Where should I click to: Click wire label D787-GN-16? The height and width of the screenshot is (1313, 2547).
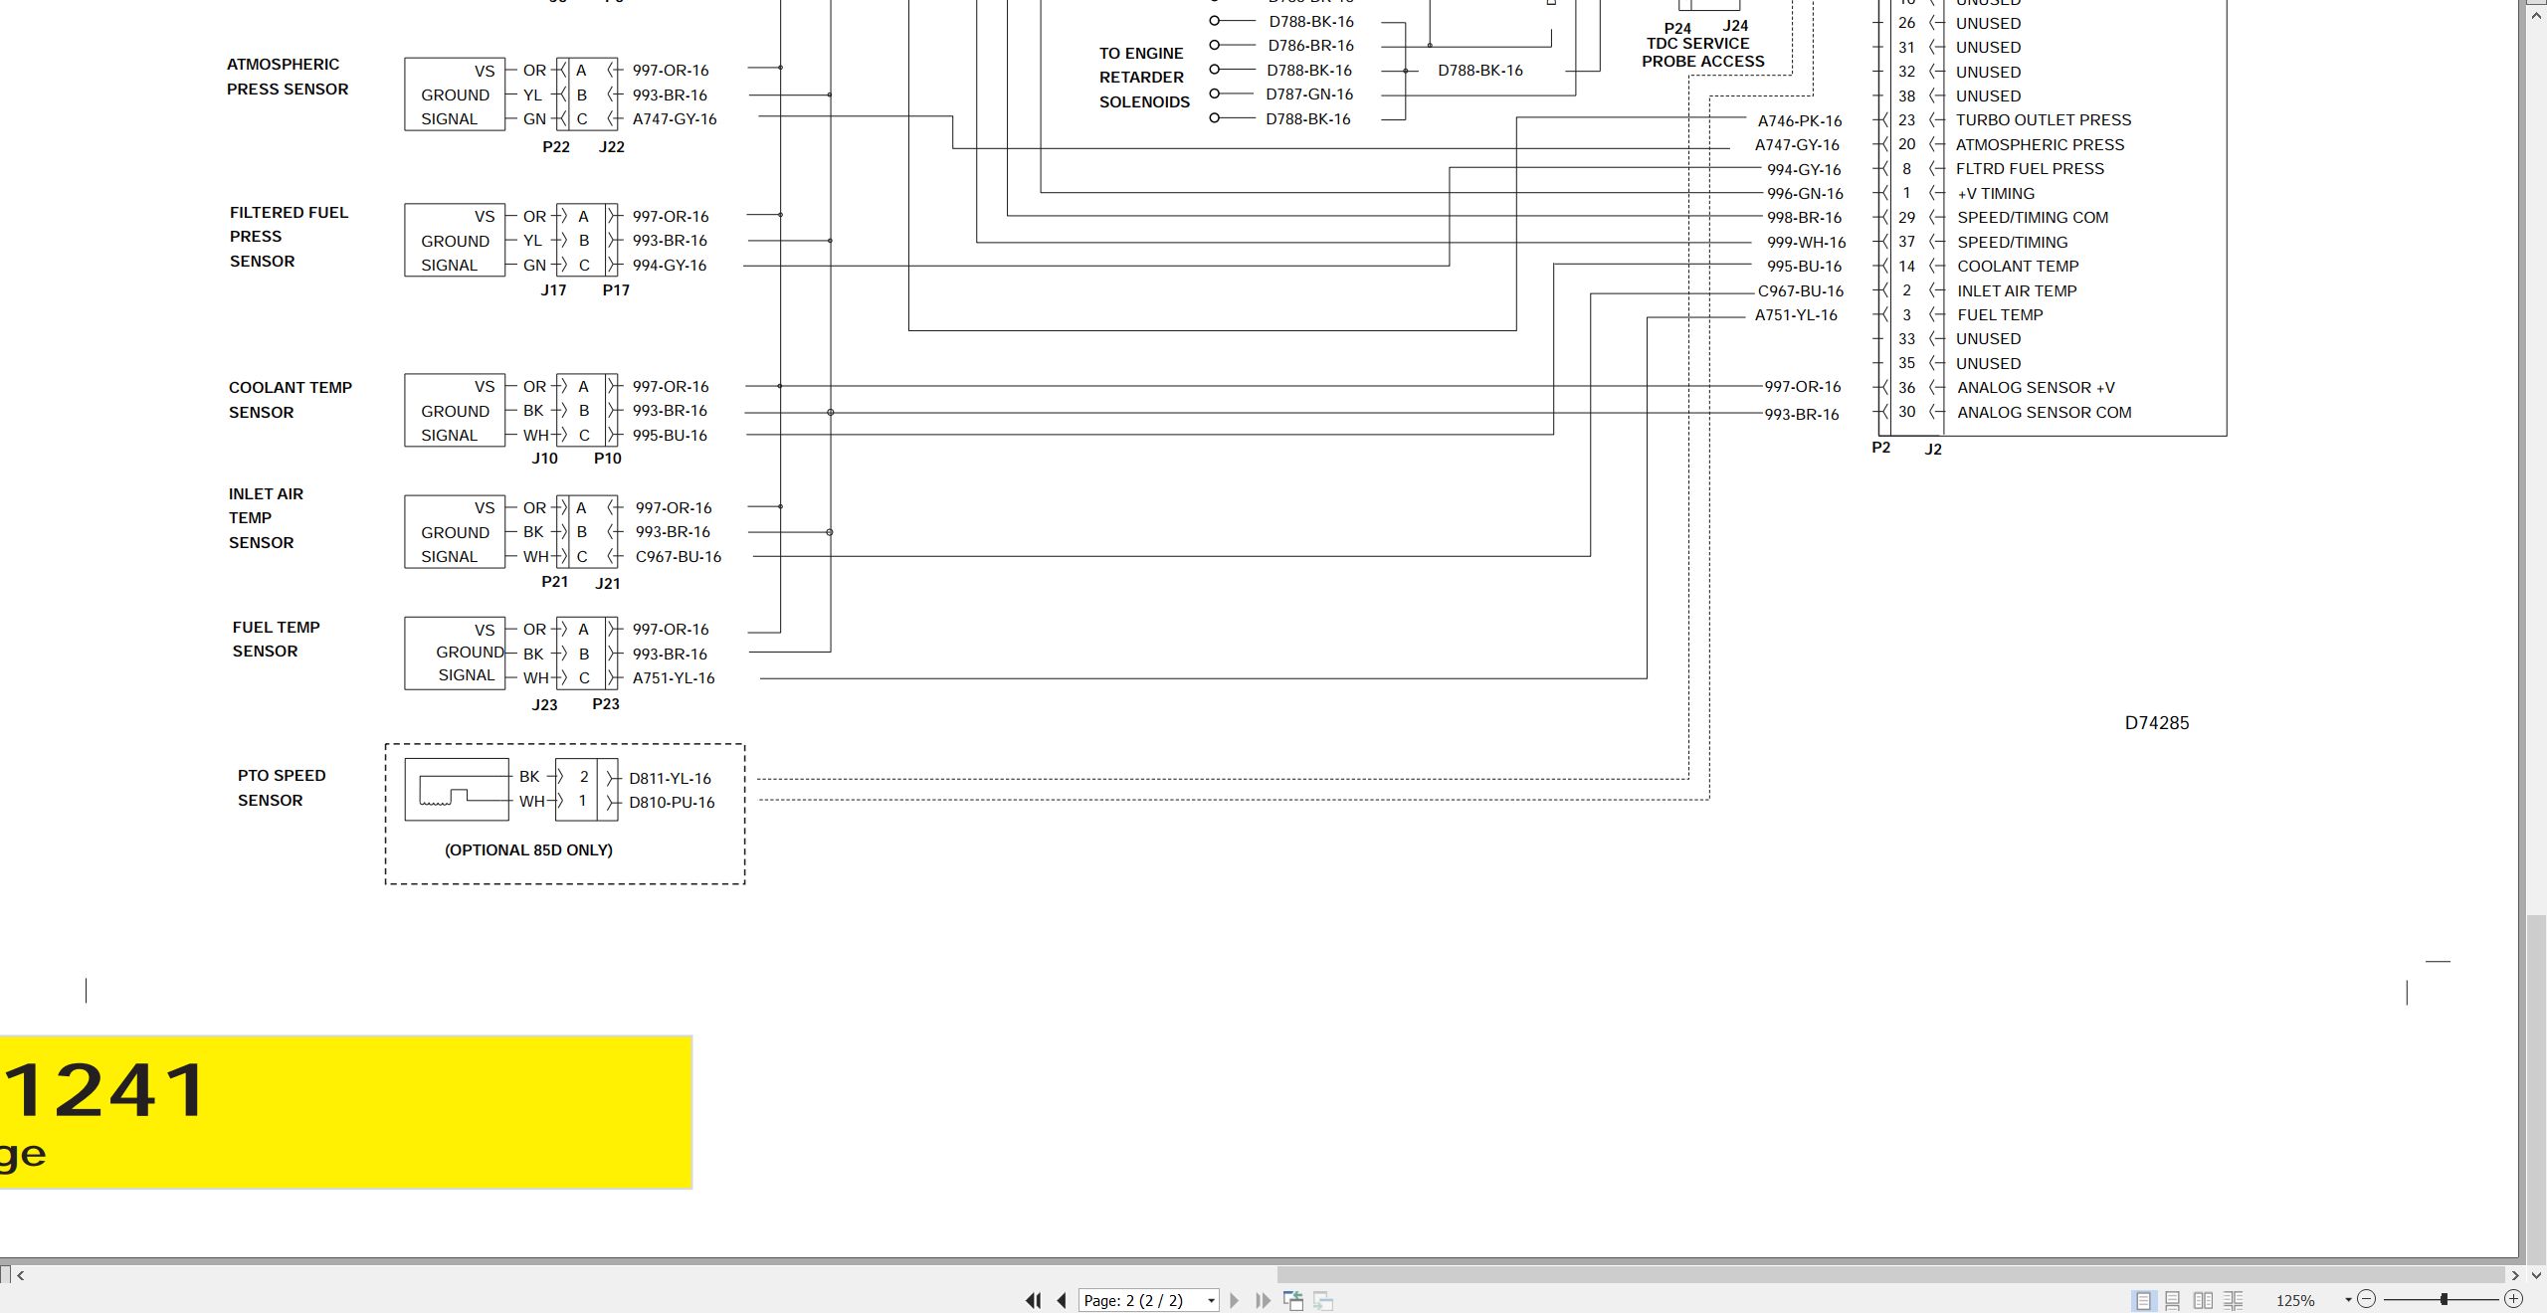click(x=1309, y=94)
